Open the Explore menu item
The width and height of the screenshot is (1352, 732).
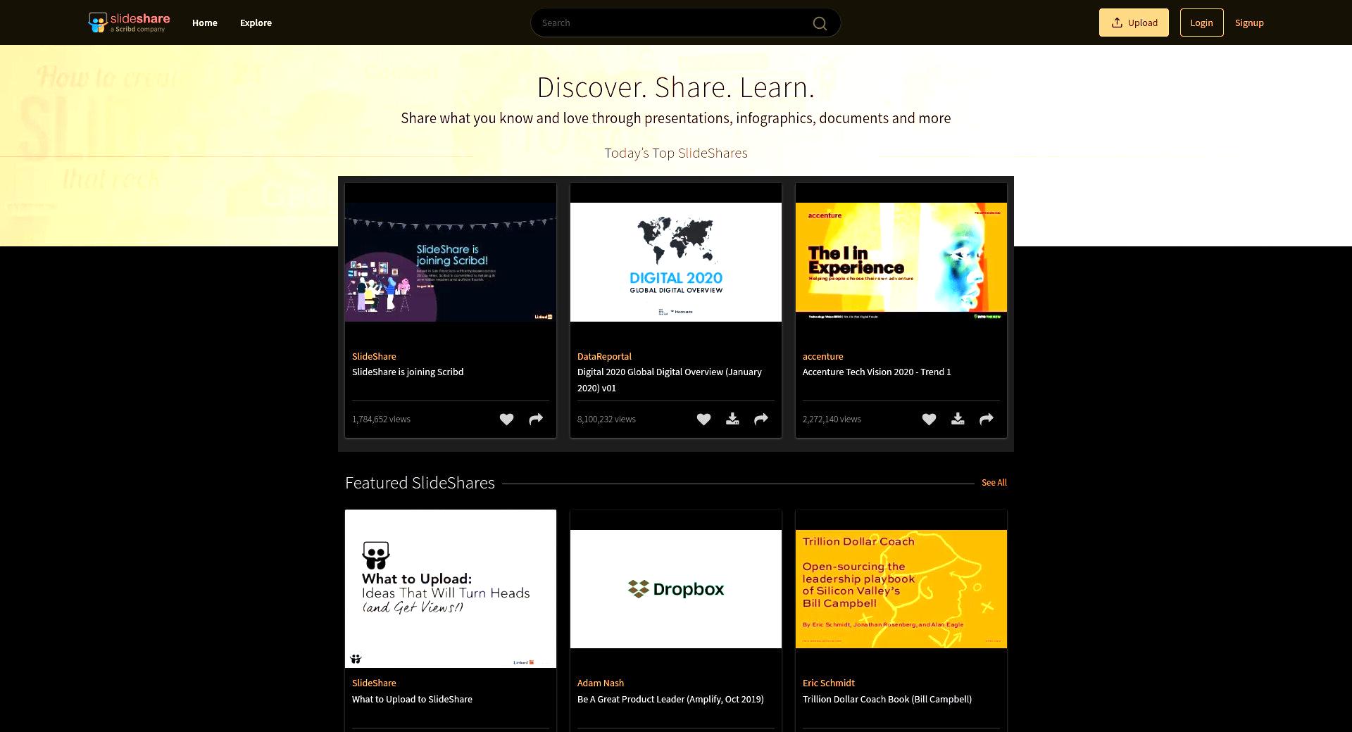[x=256, y=23]
